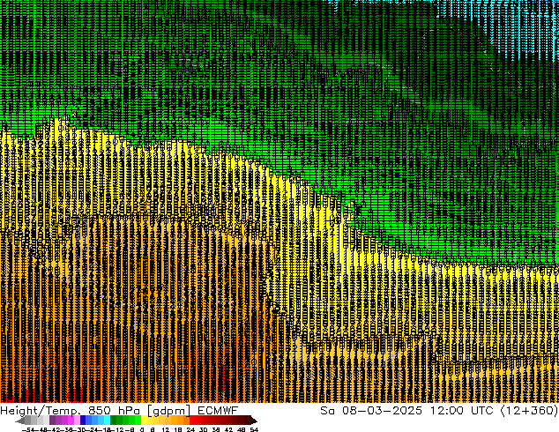Screen dimensions: 559x432
Task: Click the magenta swatch near legend value -36
Action: click(71, 420)
